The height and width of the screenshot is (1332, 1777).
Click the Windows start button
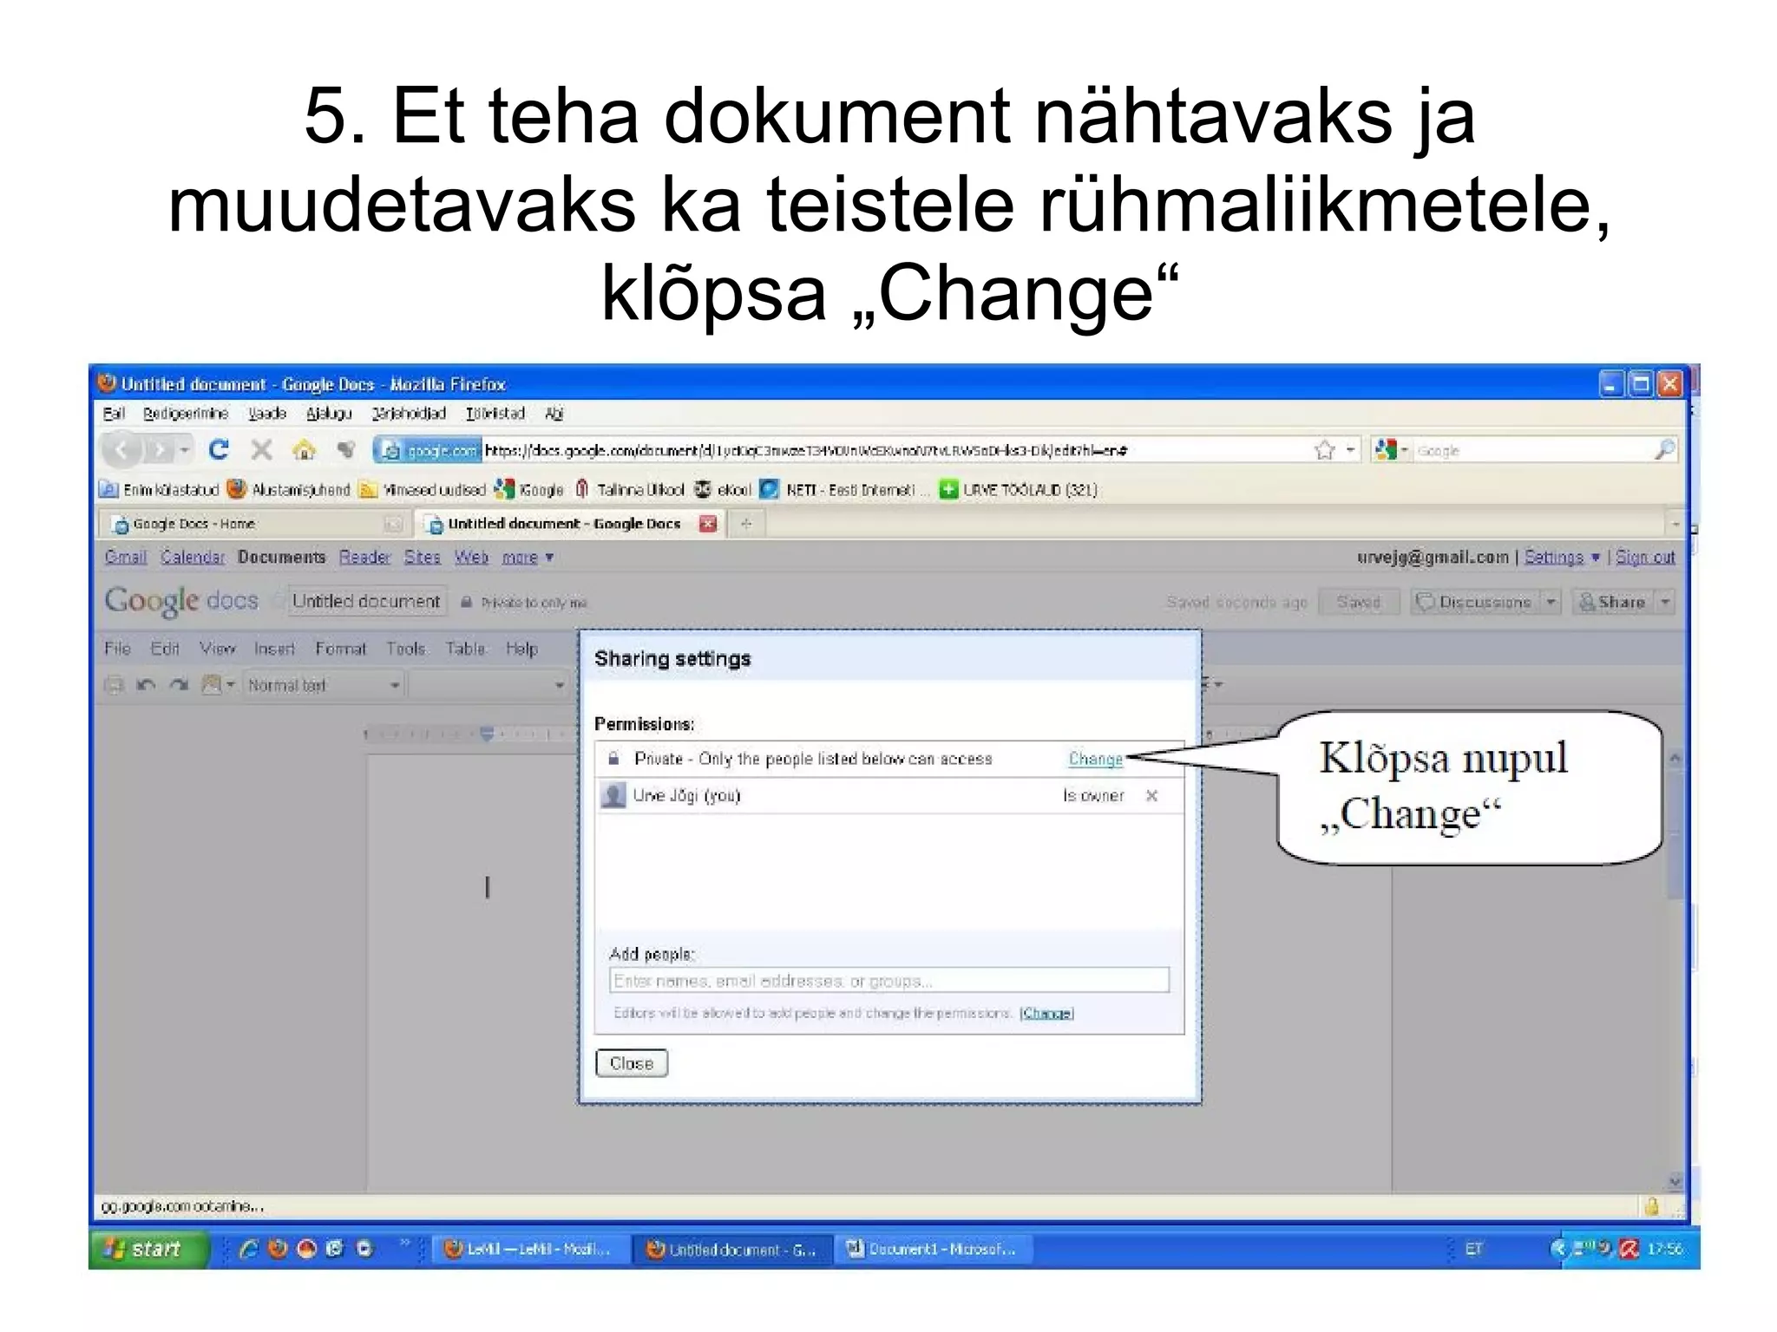pos(148,1249)
